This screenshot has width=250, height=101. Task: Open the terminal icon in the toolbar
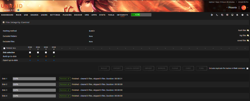point(217,15)
